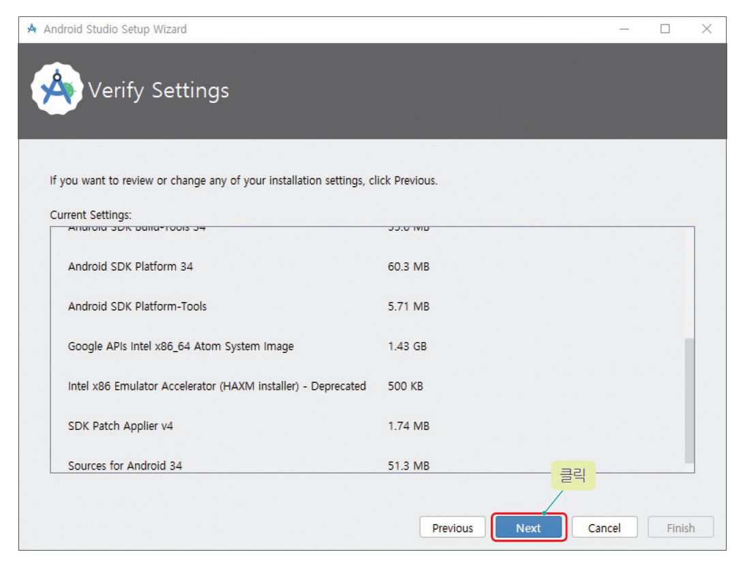Click the settings list scrollbar thumb
The height and width of the screenshot is (569, 745).
point(689,401)
